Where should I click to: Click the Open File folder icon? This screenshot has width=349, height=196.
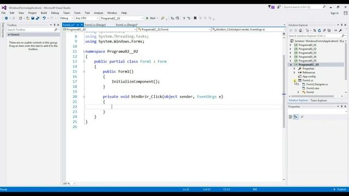[x=28, y=18]
